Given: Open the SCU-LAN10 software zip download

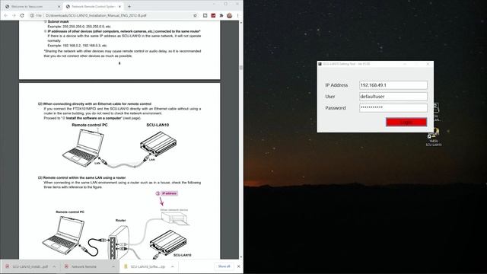Looking at the screenshot, I should pyautogui.click(x=145, y=266).
